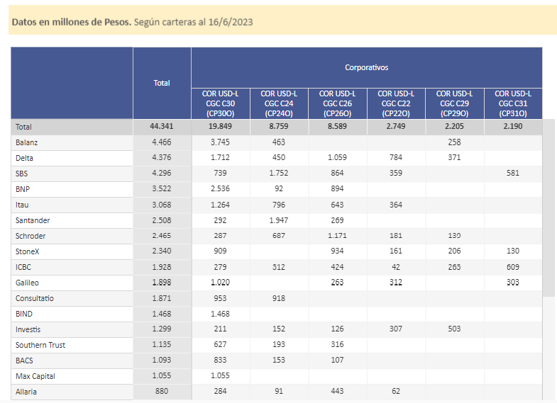Select the COR USD-L CGC C30 column header
Viewport: 557px width, 403px height.
pyautogui.click(x=220, y=103)
